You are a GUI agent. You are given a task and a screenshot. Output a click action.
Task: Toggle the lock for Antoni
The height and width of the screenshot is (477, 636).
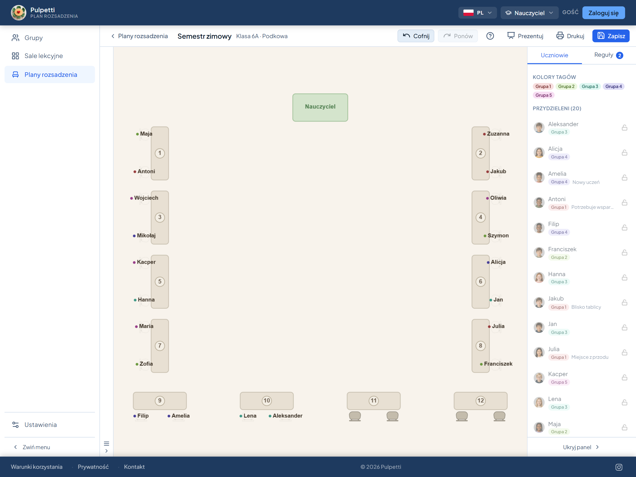625,202
